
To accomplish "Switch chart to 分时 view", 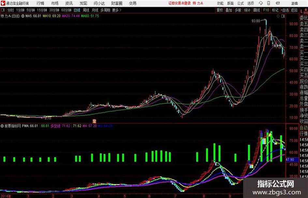I will (11, 10).
